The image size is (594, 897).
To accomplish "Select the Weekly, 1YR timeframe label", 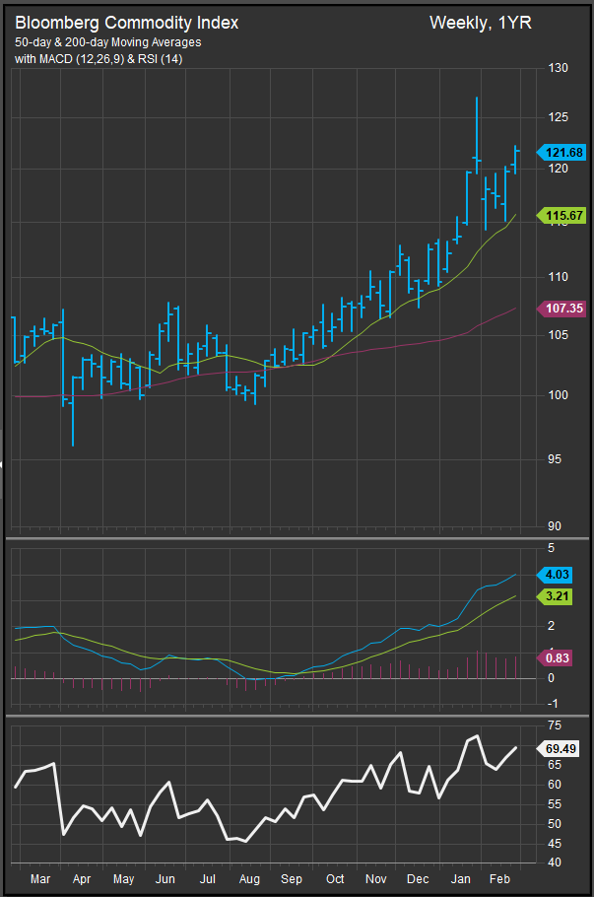I will click(480, 23).
